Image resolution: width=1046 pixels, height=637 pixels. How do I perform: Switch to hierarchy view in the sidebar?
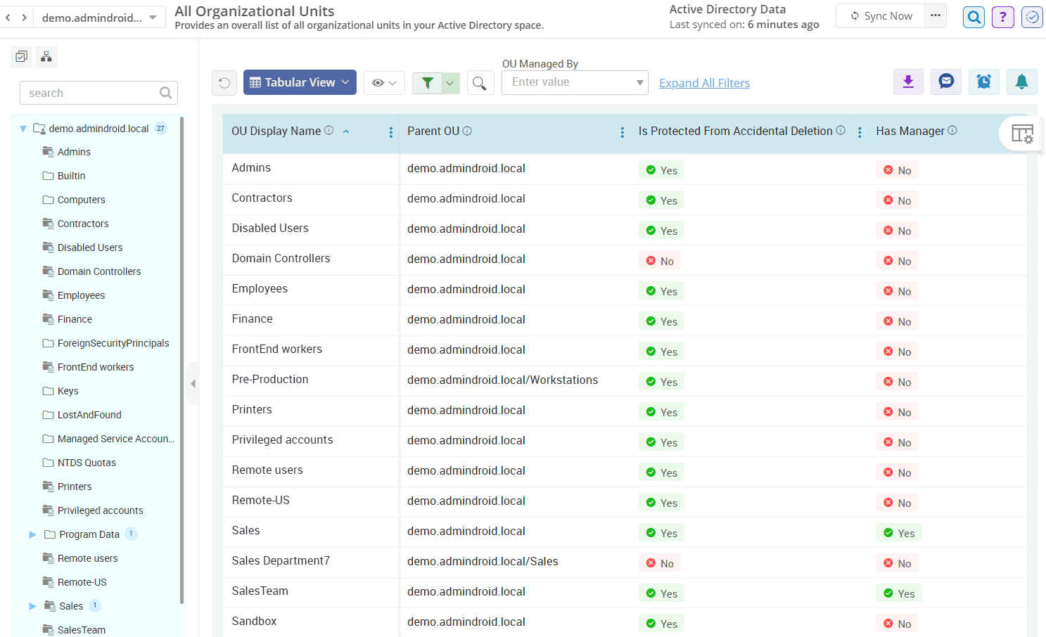(x=46, y=56)
